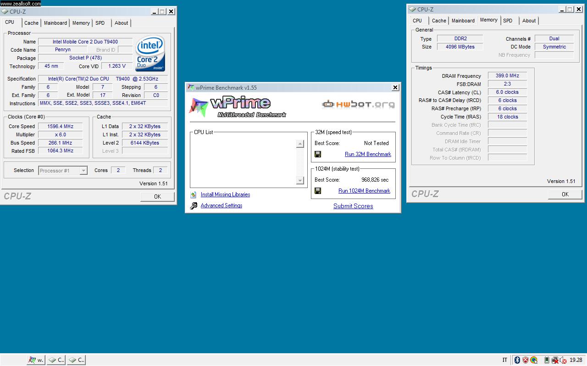Switch to the wPrime taskbar button
This screenshot has width=587, height=366.
click(36, 360)
